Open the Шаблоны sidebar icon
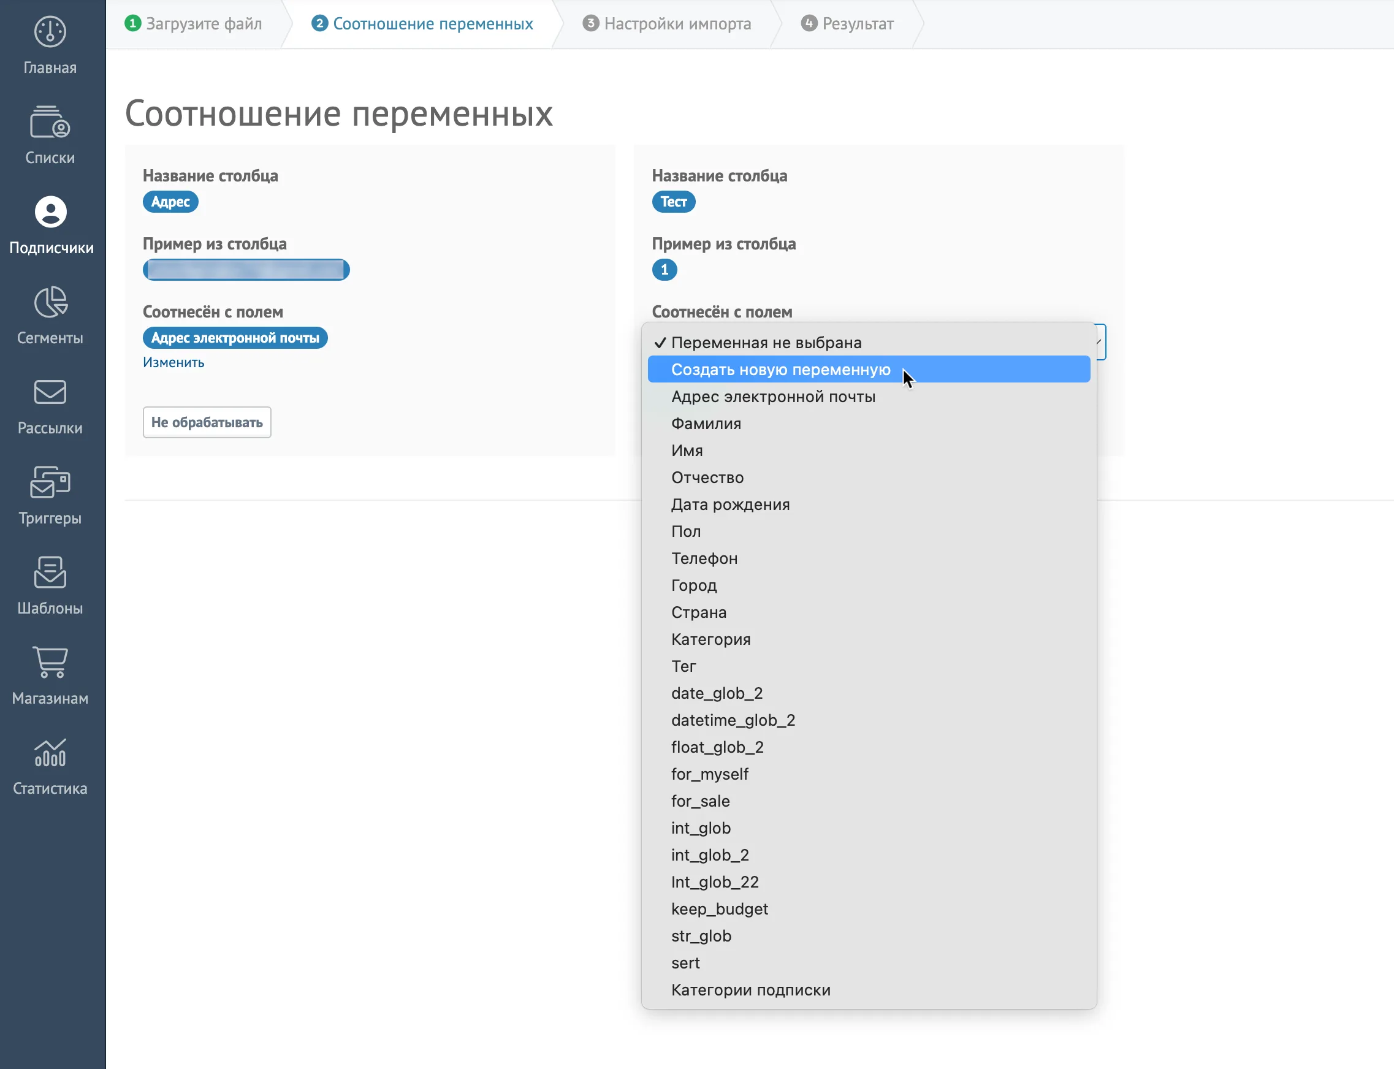The height and width of the screenshot is (1069, 1394). [50, 572]
